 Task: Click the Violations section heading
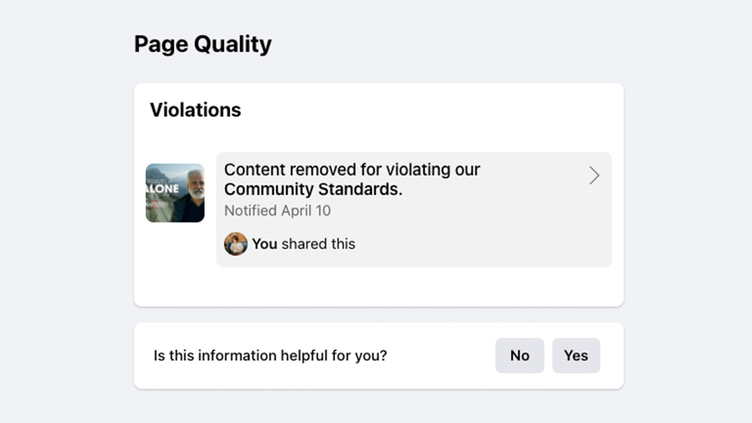pyautogui.click(x=195, y=110)
